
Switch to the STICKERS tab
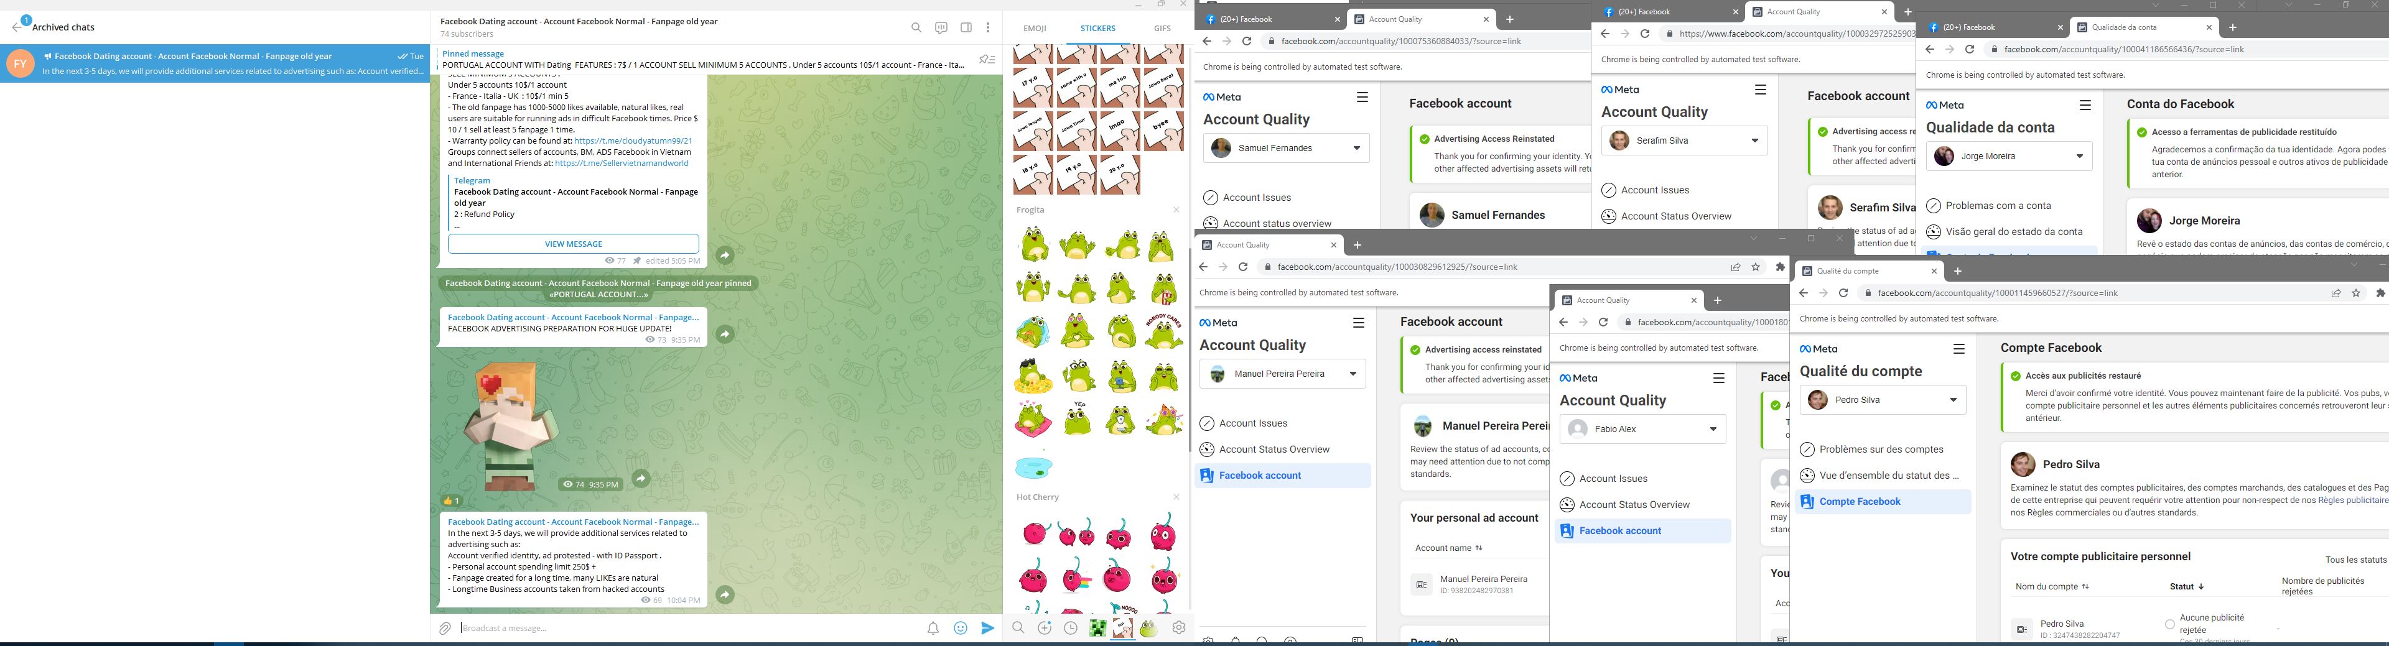[1098, 28]
